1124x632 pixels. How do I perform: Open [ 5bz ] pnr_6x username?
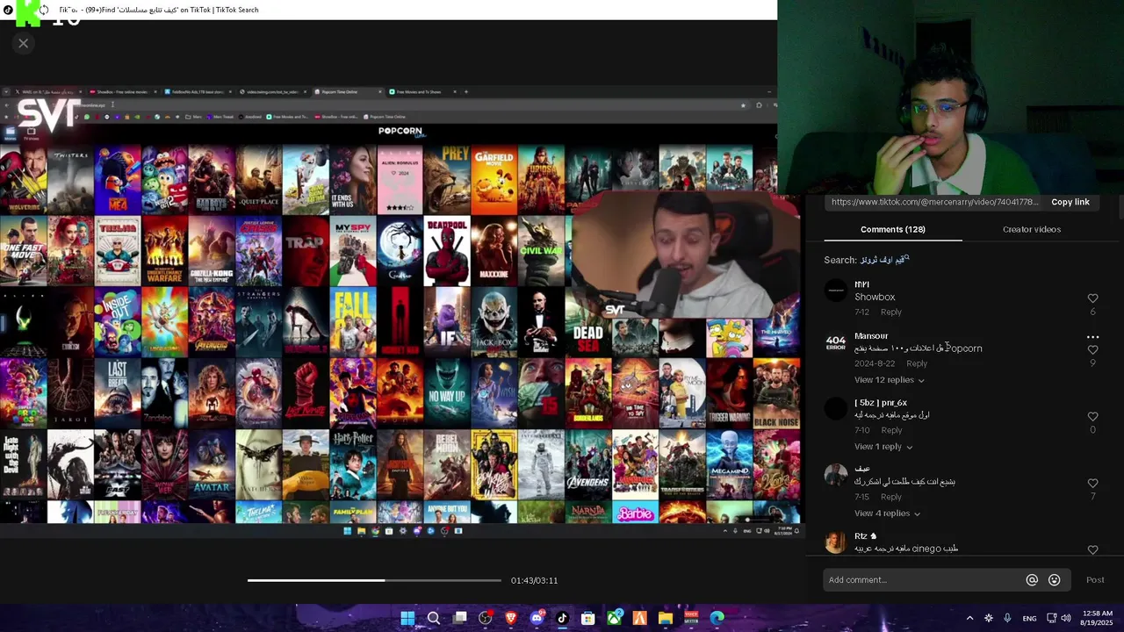881,403
